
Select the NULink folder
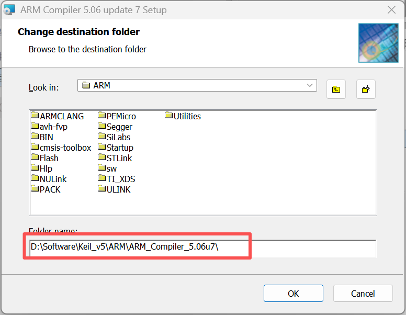49,179
